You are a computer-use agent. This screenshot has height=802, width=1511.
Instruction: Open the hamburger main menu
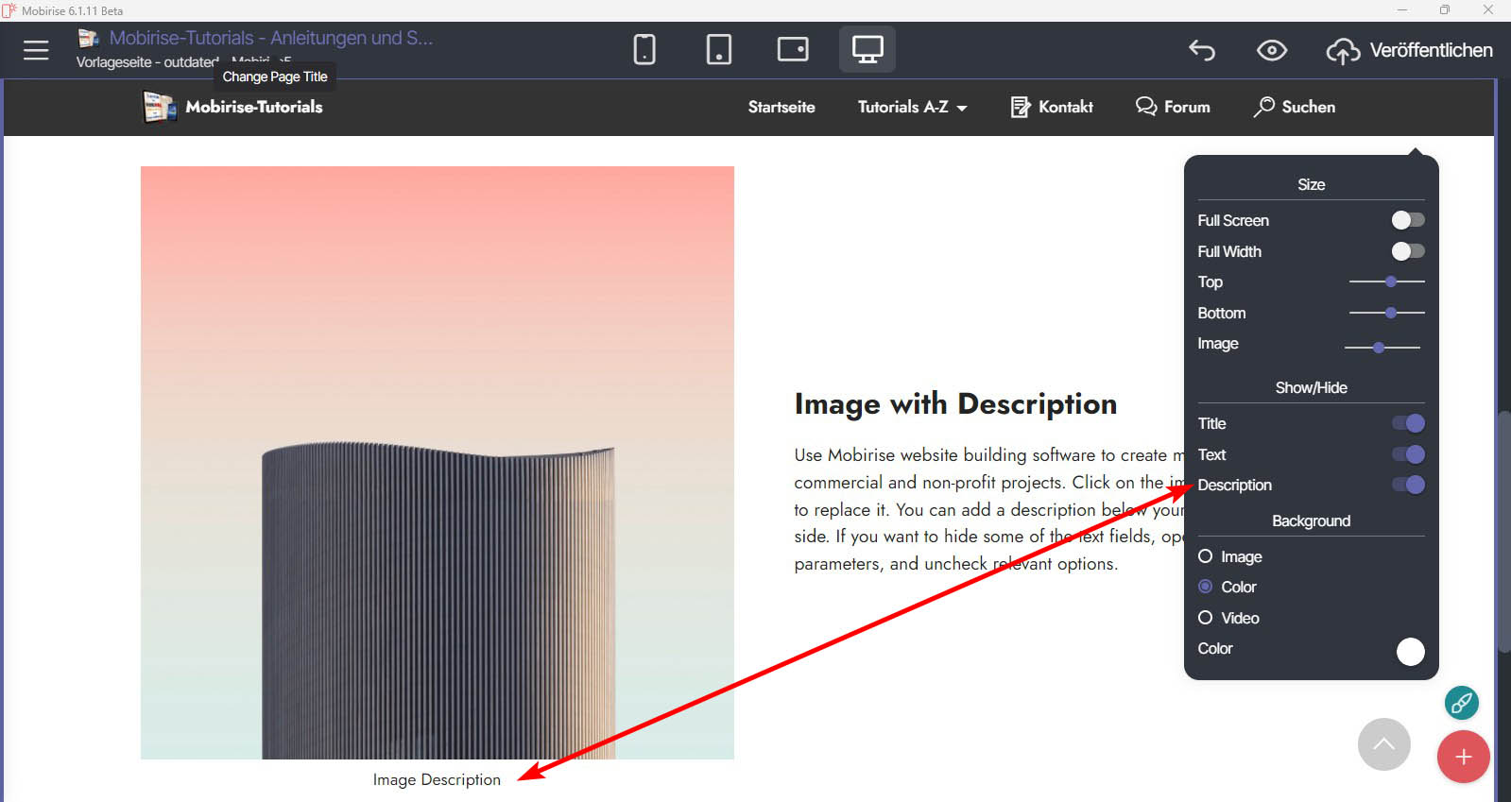[x=36, y=50]
